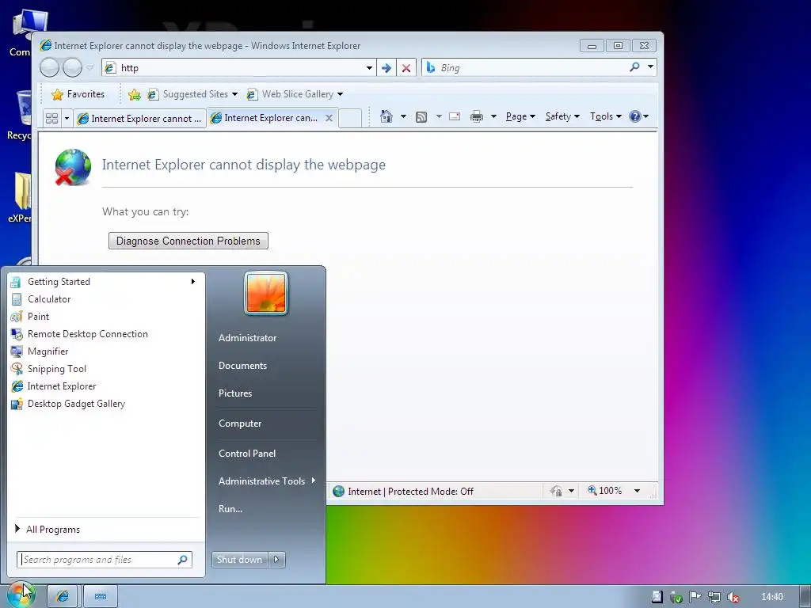Image resolution: width=811 pixels, height=608 pixels.
Task: Open Pictures from Start menu
Action: pos(234,393)
